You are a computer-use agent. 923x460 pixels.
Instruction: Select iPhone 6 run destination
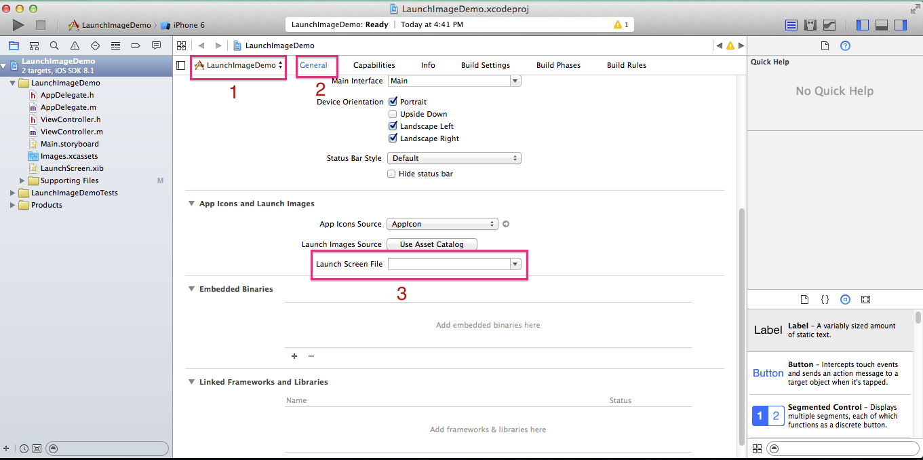point(182,25)
